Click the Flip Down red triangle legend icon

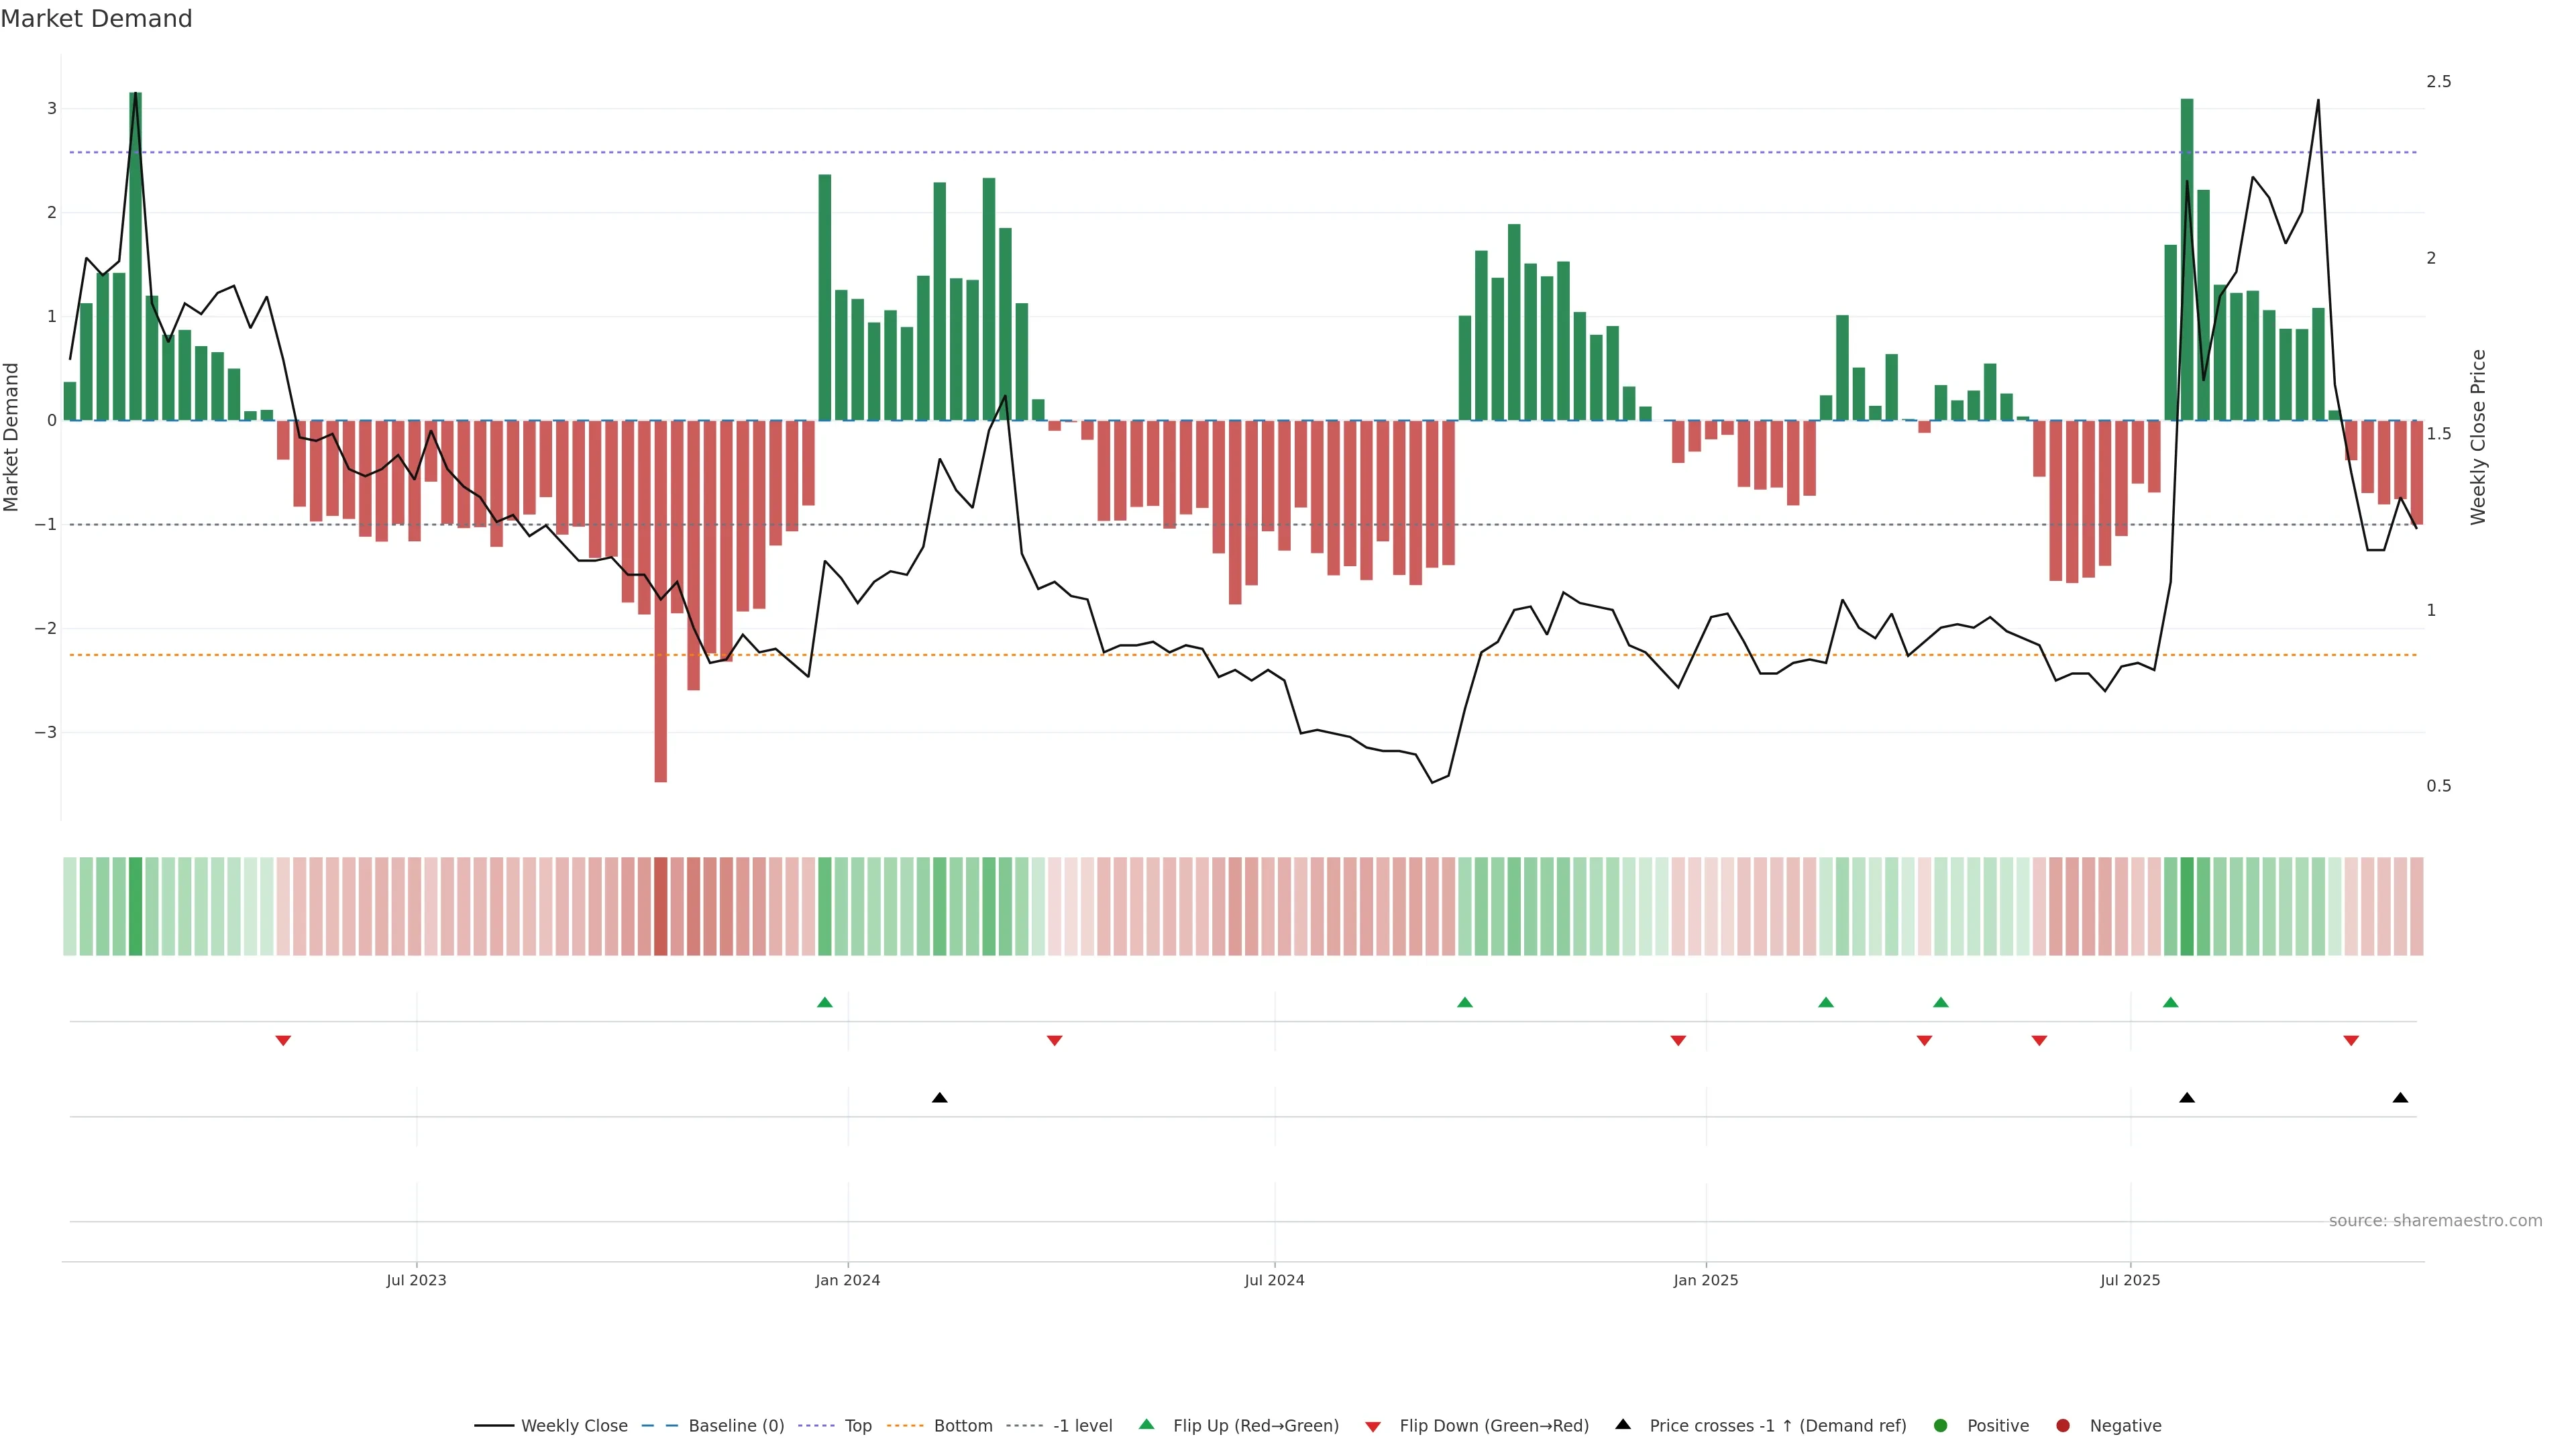[1373, 1427]
